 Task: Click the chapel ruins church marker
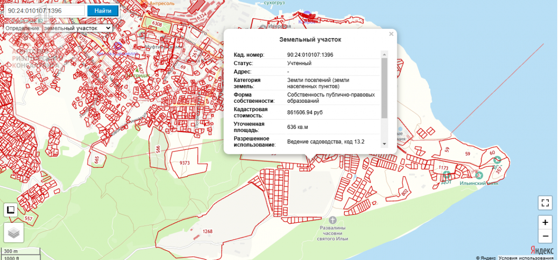332,220
